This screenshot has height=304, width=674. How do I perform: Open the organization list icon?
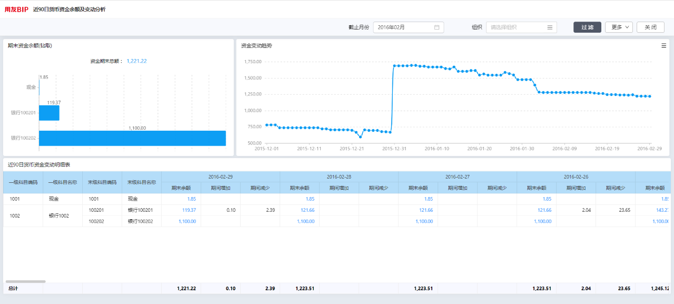tap(550, 27)
